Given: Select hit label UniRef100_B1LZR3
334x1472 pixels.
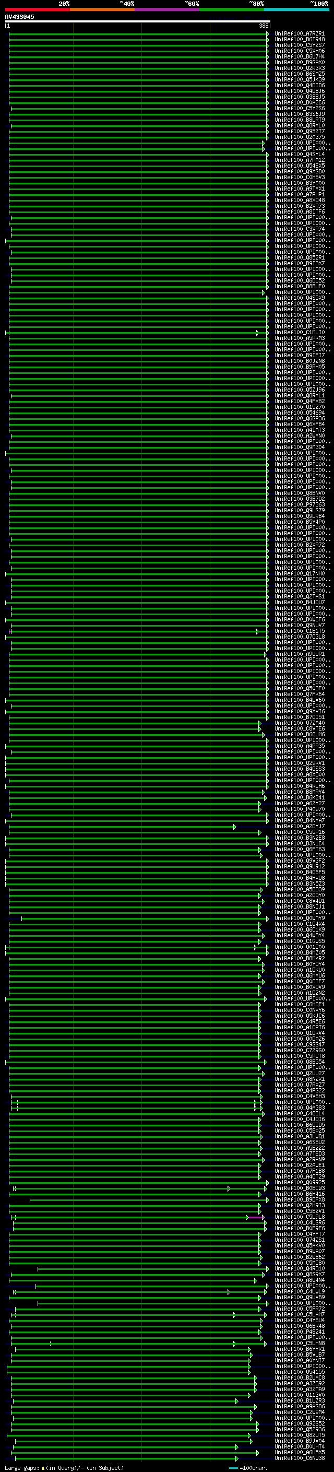Looking at the screenshot, I should (299, 1401).
